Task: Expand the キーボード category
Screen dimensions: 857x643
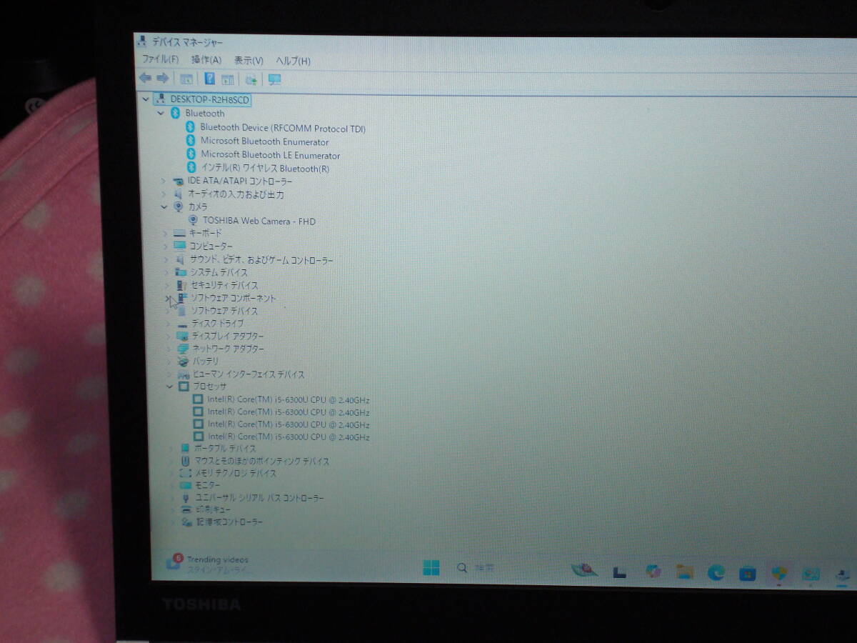Action: 165,233
